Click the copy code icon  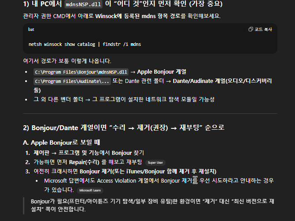[x=250, y=29]
